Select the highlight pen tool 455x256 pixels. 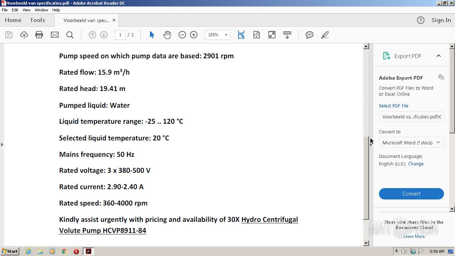click(325, 35)
